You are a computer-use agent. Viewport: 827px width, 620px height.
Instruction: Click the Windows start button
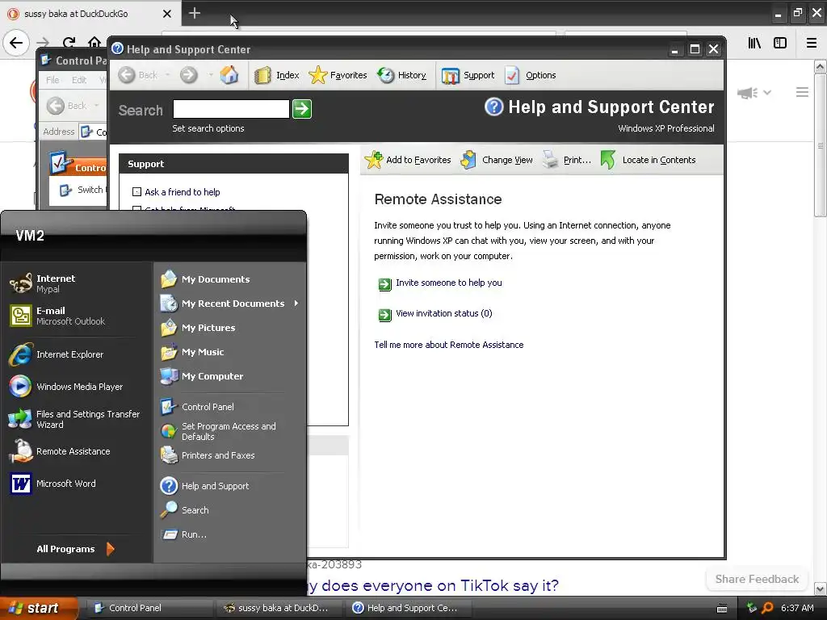[39, 608]
